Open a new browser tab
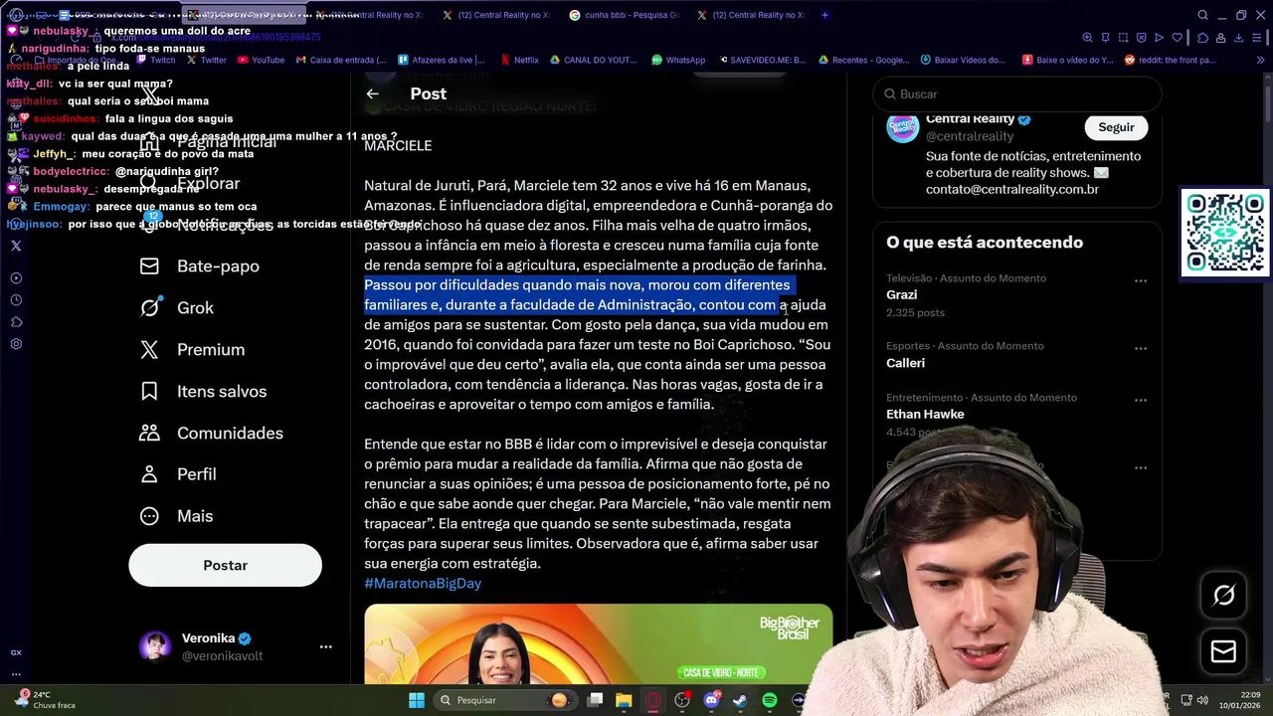Viewport: 1273px width, 716px height. (824, 15)
